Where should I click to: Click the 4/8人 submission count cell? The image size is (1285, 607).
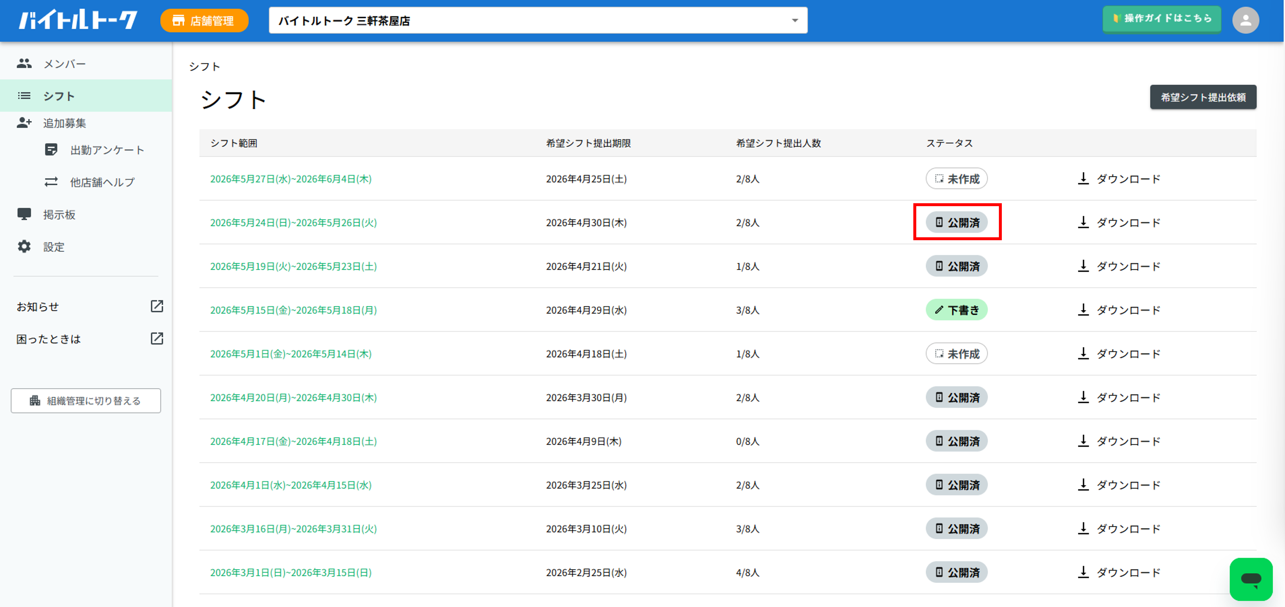[x=747, y=573]
